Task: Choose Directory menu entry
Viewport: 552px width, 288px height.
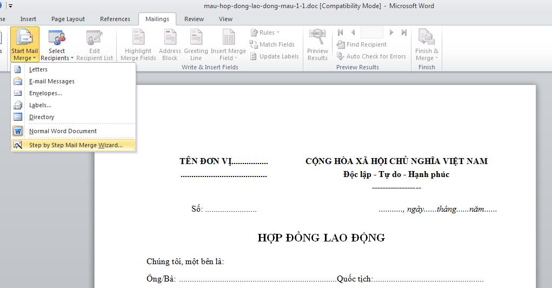Action: (x=73, y=117)
